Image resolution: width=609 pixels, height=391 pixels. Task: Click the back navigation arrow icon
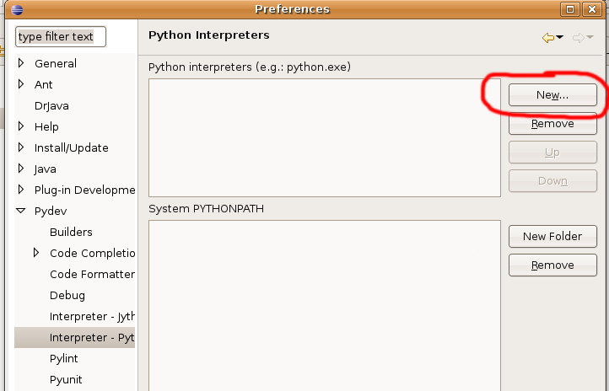(548, 38)
